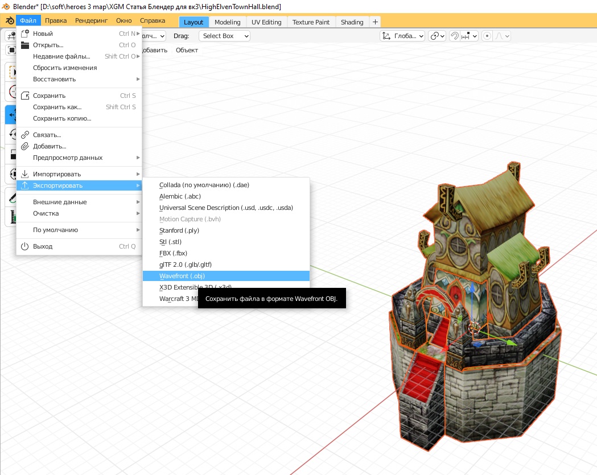This screenshot has width=597, height=475.
Task: Switch to the Modeling workspace tab
Action: pyautogui.click(x=227, y=22)
